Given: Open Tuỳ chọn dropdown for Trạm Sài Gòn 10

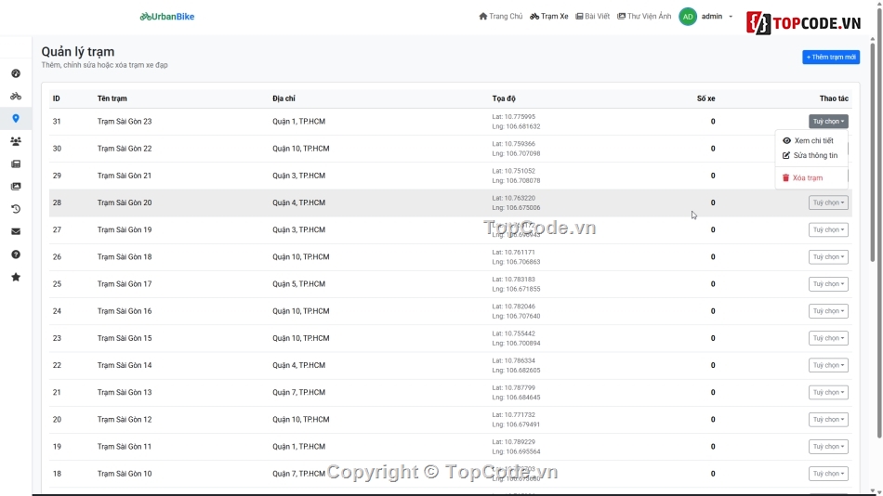Looking at the screenshot, I should (828, 474).
